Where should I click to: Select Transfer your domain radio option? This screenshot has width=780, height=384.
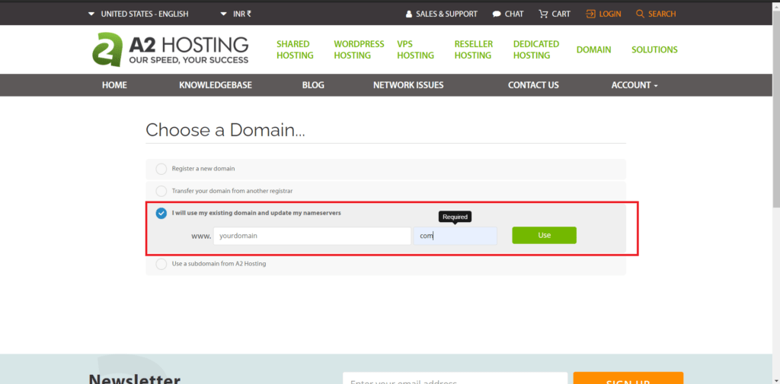tap(161, 191)
